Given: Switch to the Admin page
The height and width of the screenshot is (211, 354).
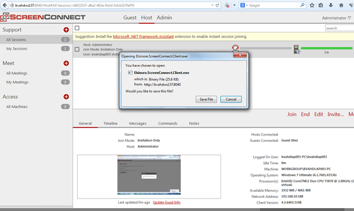Looking at the screenshot, I should [164, 18].
